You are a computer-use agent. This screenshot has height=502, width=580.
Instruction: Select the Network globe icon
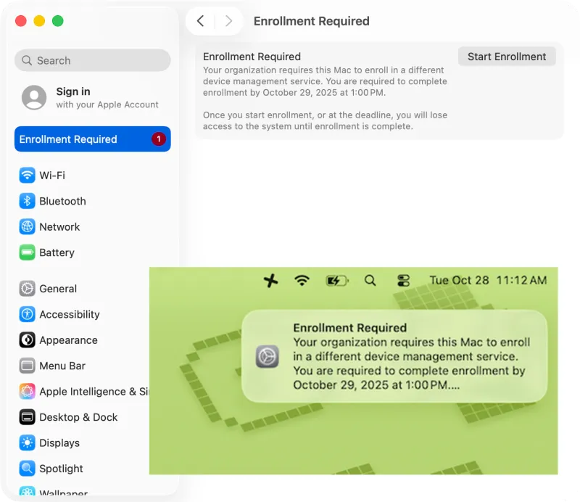(27, 227)
